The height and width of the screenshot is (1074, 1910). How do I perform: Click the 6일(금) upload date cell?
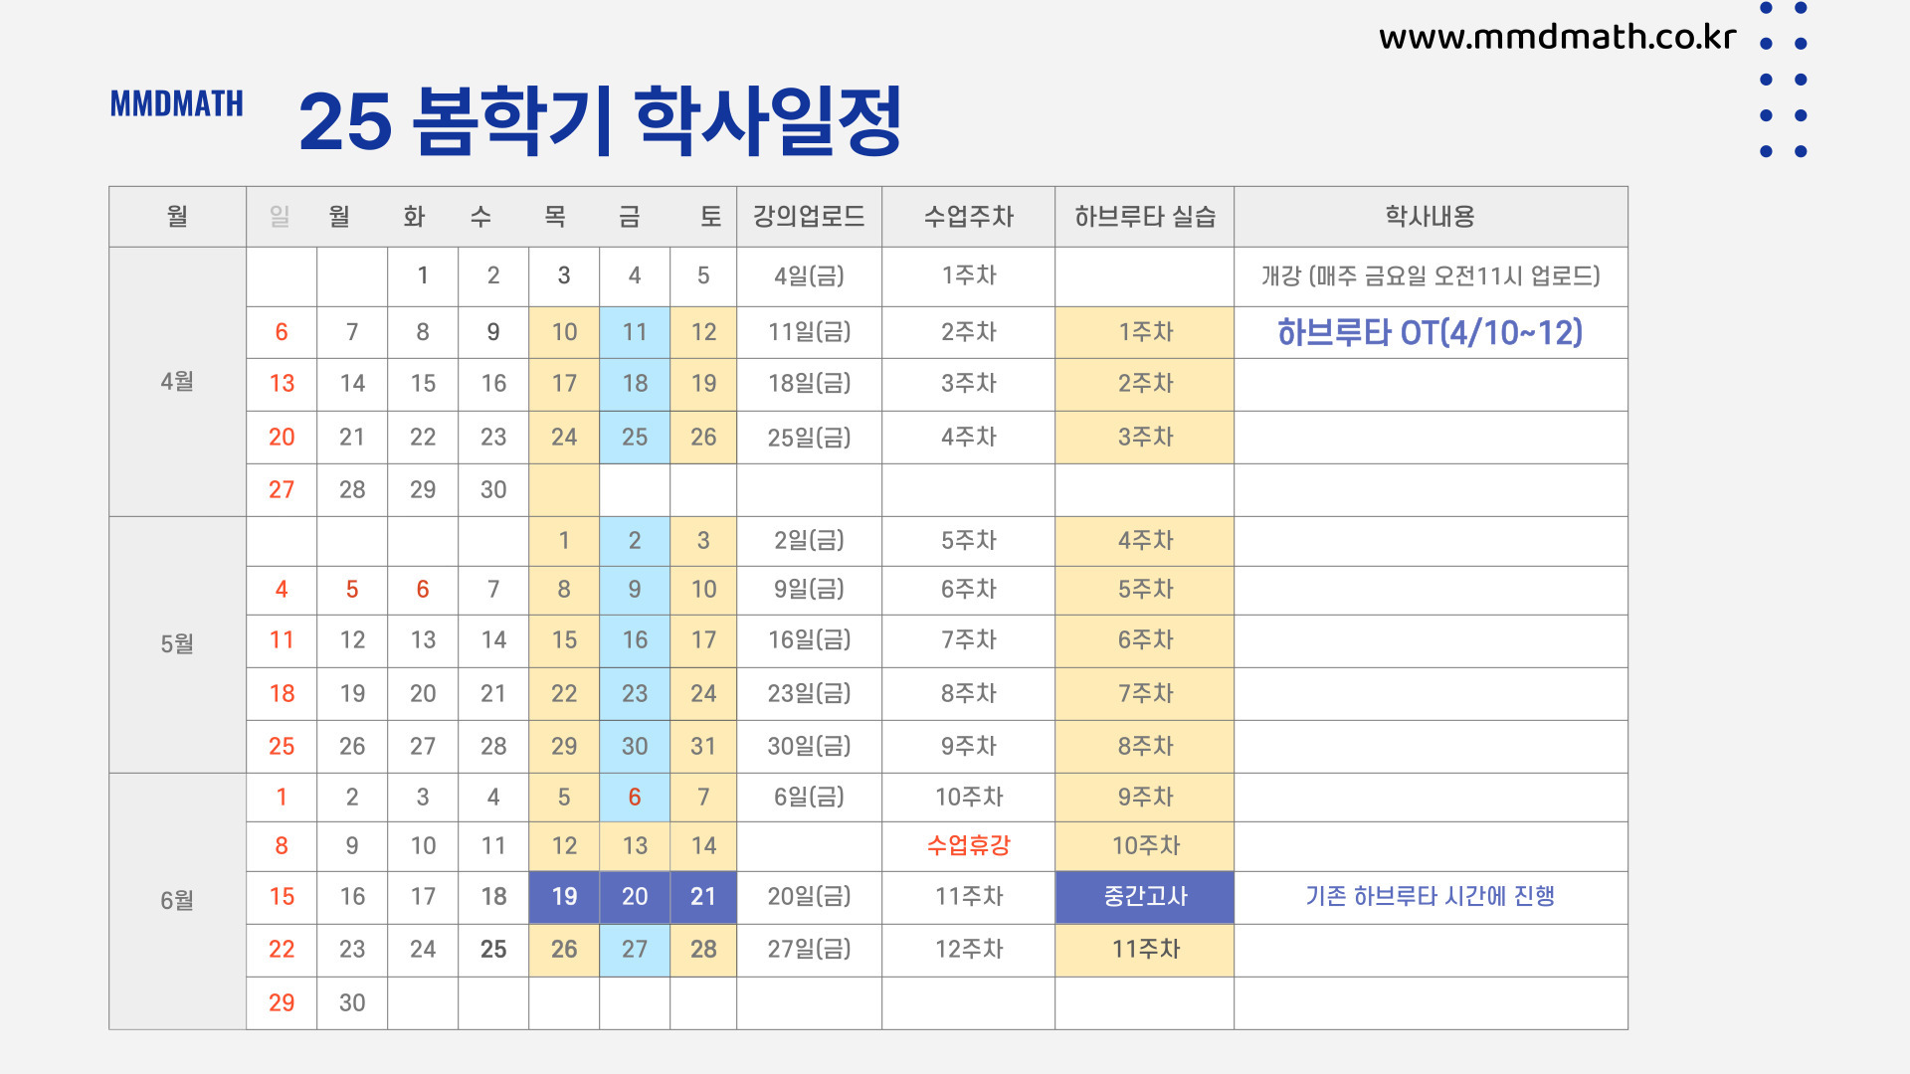809,798
